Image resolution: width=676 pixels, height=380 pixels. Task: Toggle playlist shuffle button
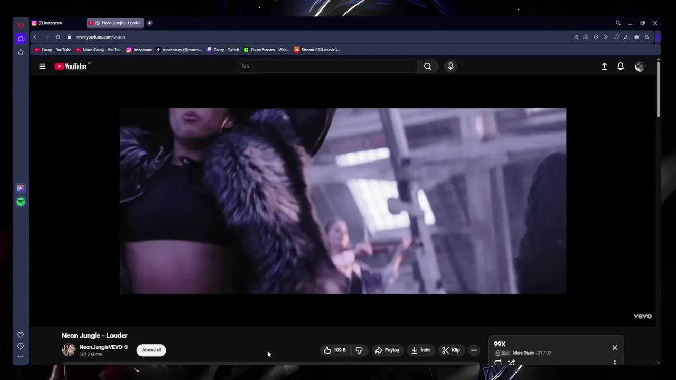click(x=511, y=363)
